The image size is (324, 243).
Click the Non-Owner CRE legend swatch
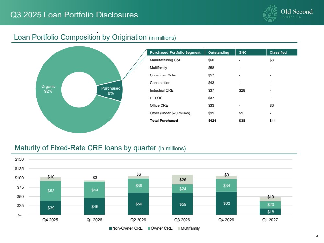(110, 228)
